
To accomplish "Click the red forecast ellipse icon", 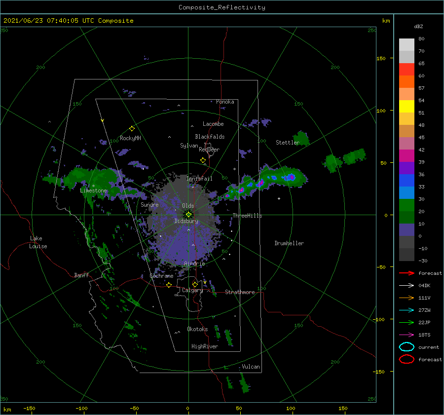I will pos(407,359).
